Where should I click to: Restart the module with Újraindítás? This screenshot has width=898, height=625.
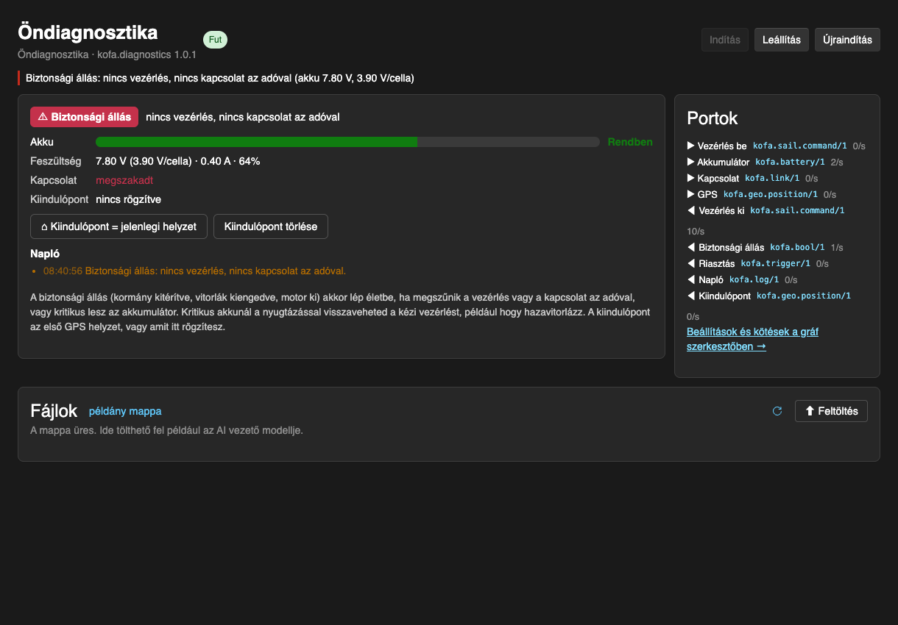point(847,40)
